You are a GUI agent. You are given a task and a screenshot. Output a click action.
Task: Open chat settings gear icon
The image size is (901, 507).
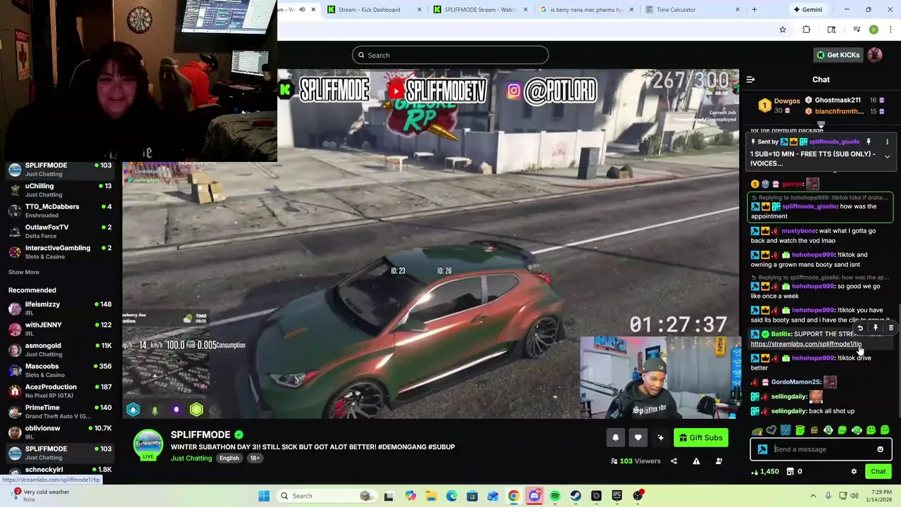click(x=854, y=472)
